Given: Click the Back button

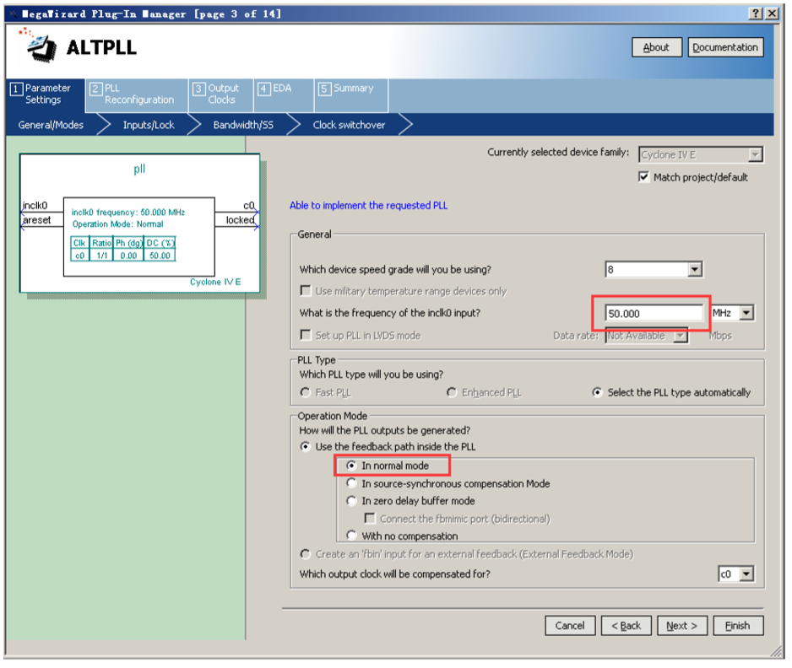Looking at the screenshot, I should click(627, 626).
